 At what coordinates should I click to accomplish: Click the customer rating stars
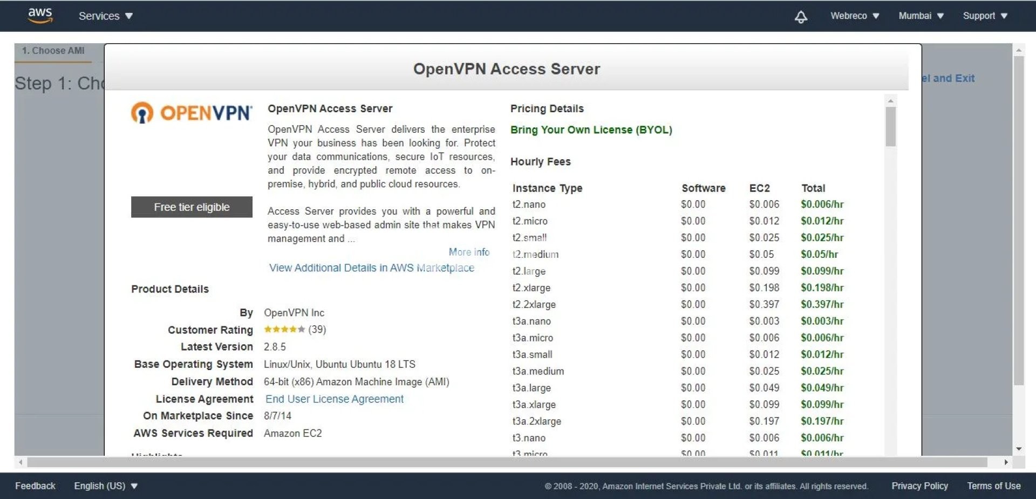(x=284, y=330)
